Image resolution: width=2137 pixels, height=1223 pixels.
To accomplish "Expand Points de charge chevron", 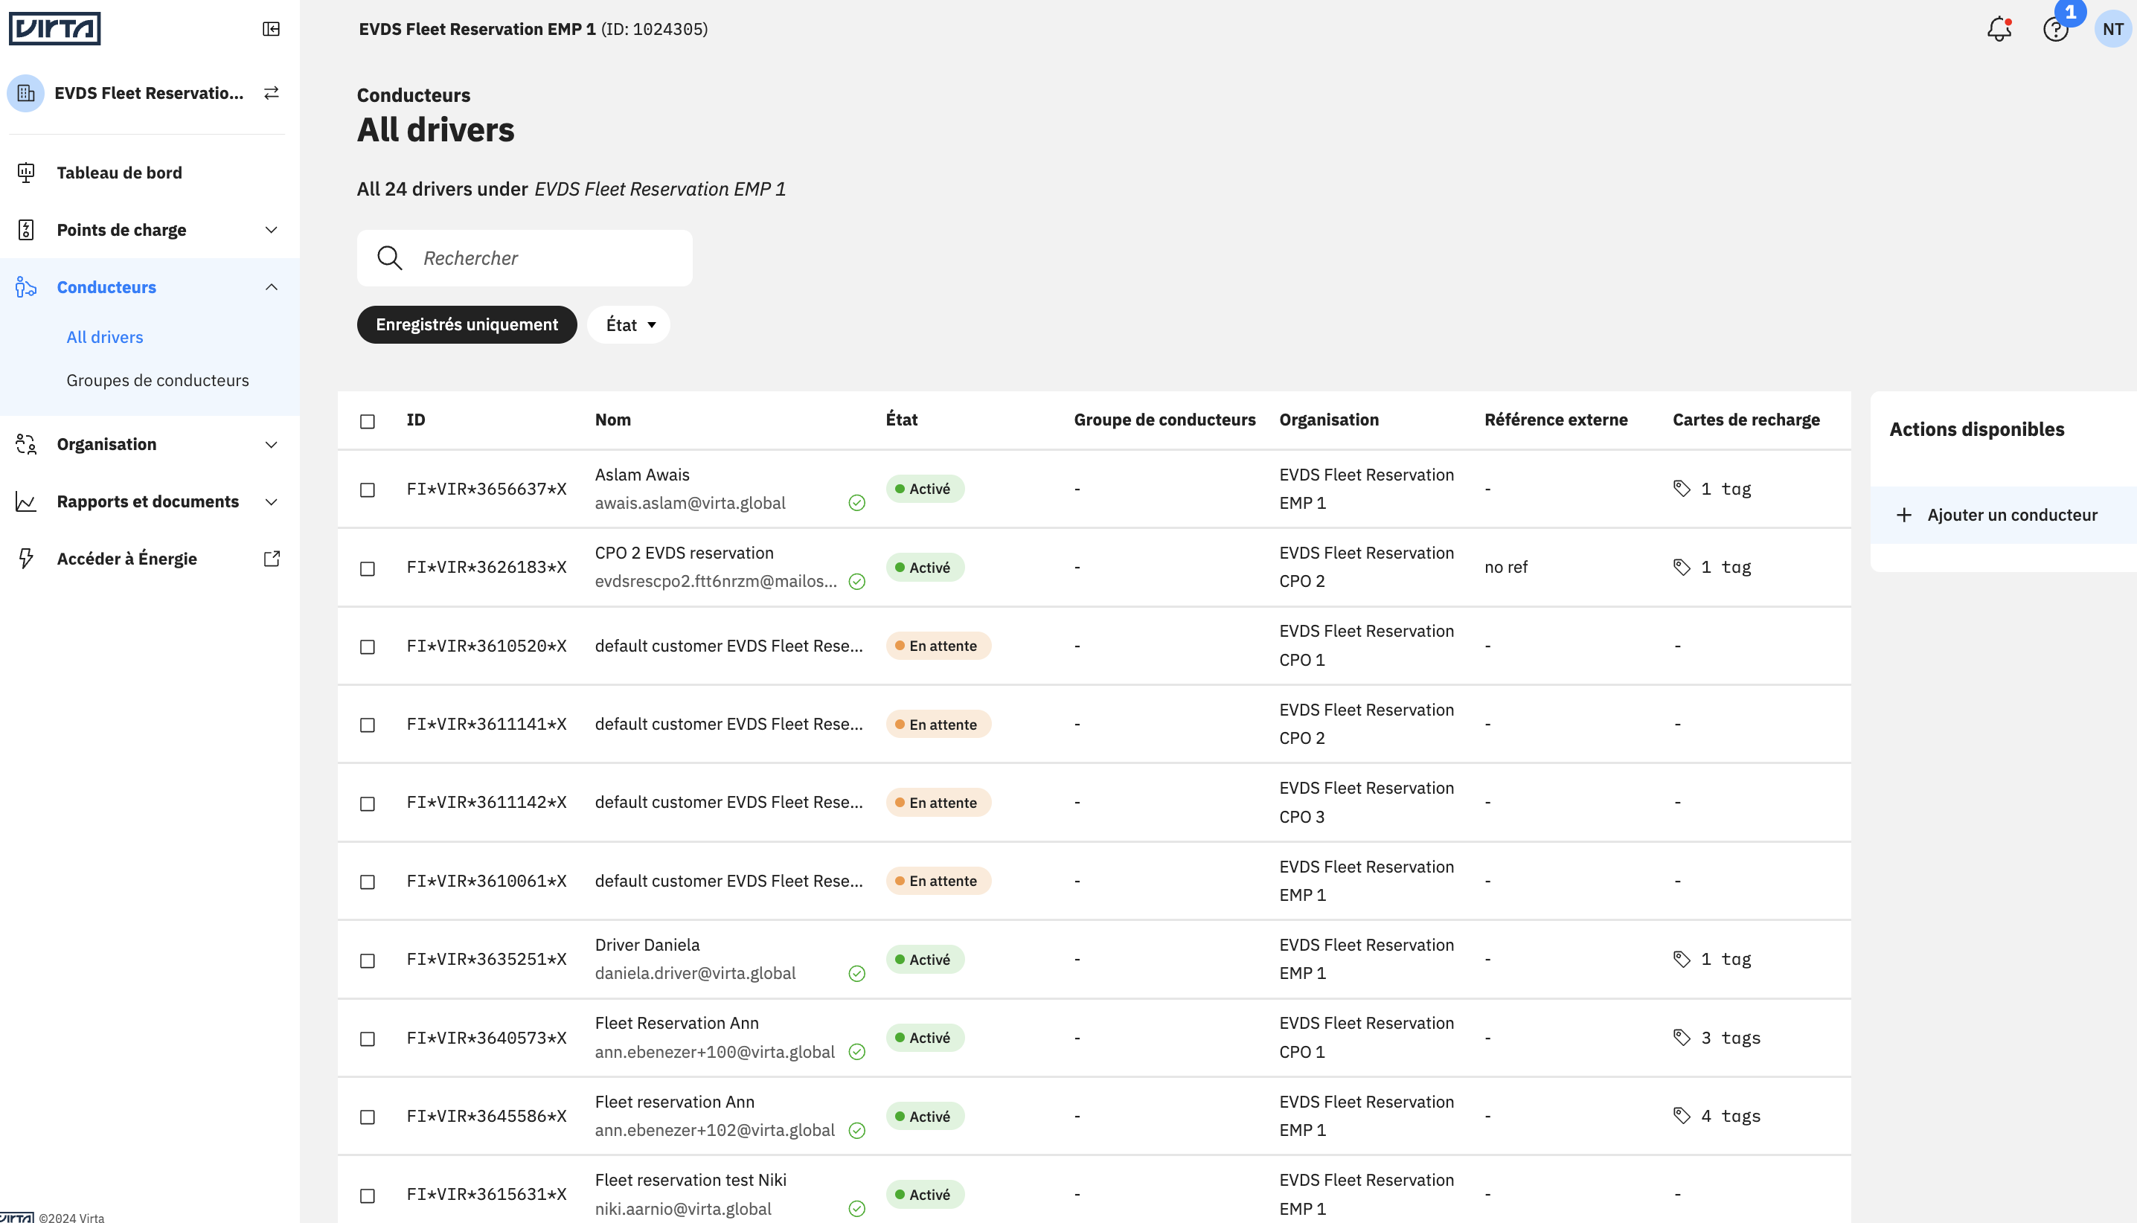I will coord(271,230).
